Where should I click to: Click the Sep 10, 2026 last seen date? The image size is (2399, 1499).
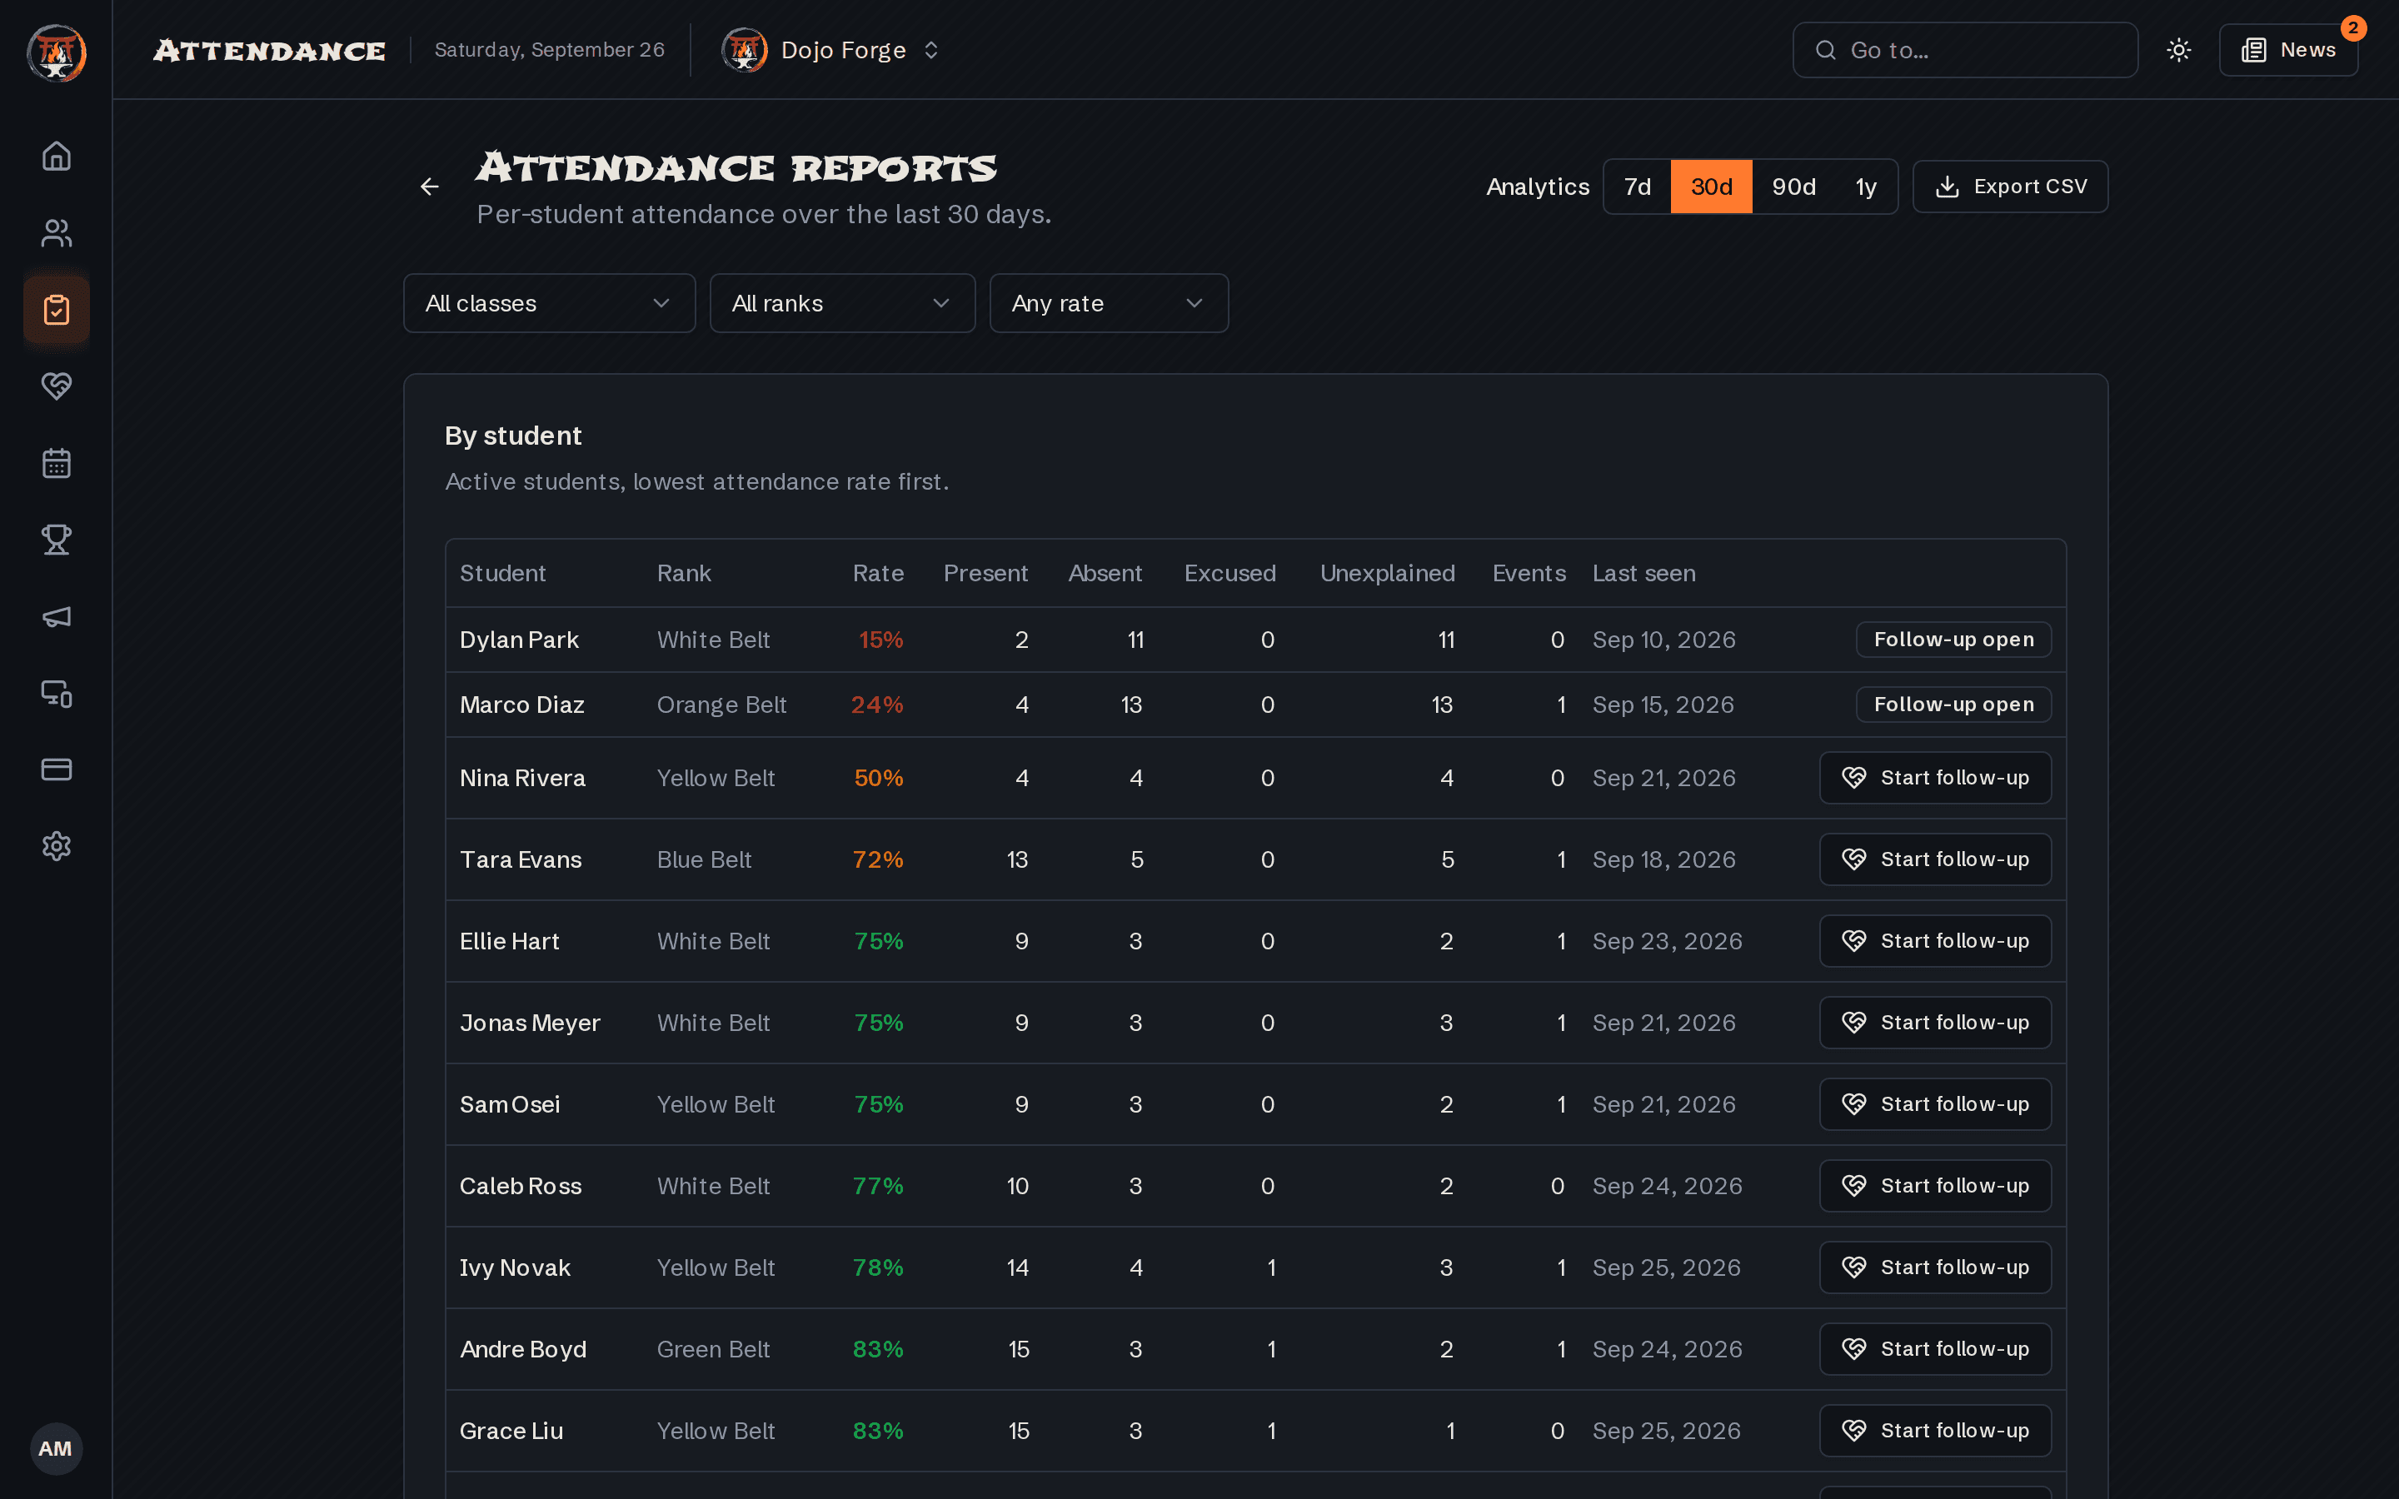click(1663, 640)
